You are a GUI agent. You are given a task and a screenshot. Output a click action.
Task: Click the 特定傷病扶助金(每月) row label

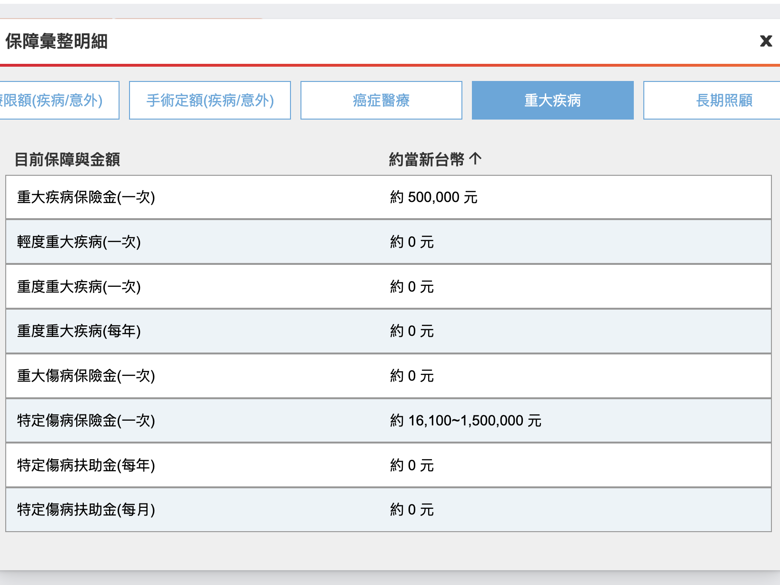click(86, 510)
